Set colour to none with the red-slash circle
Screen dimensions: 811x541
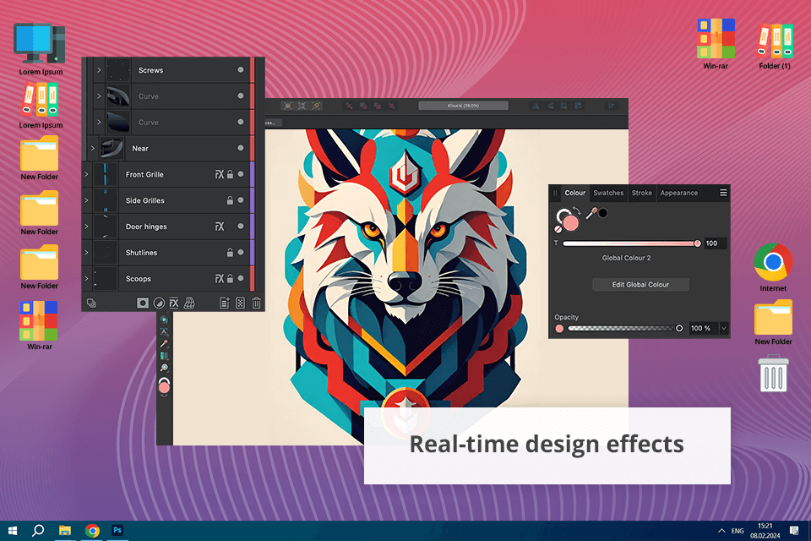click(558, 228)
